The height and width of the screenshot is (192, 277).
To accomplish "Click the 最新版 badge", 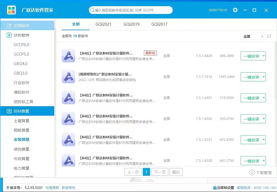I will click(150, 53).
